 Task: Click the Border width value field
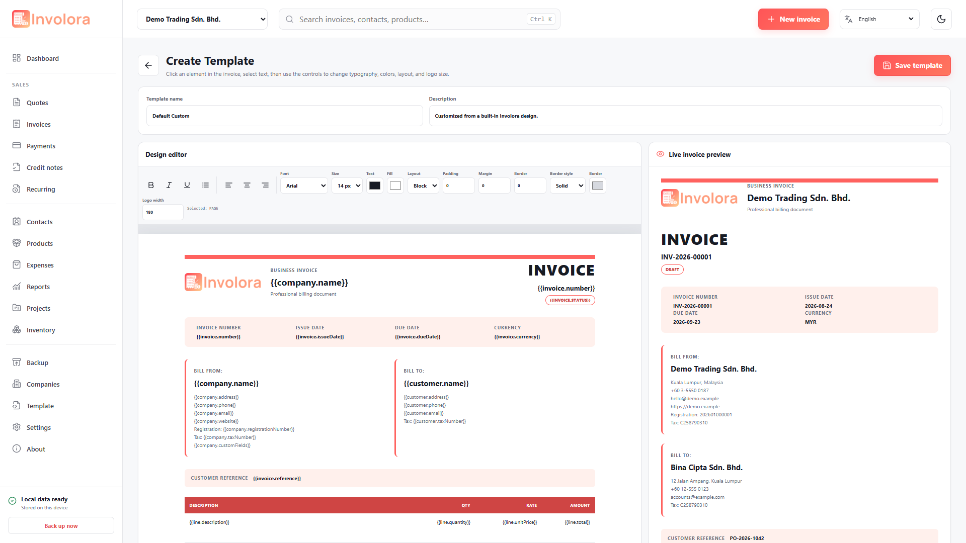(530, 186)
